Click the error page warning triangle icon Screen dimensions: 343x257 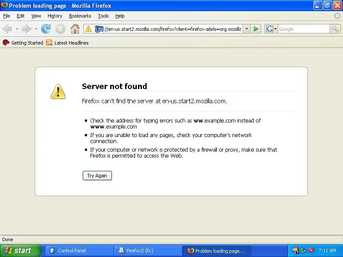(58, 92)
